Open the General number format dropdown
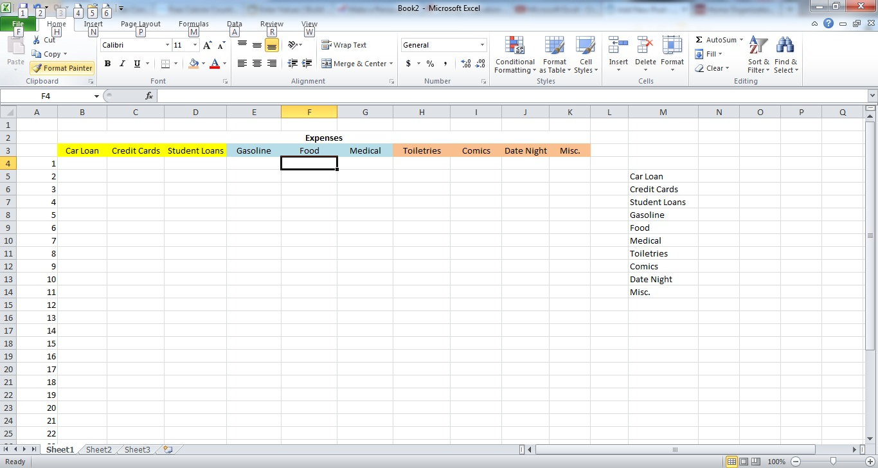Image resolution: width=878 pixels, height=468 pixels. click(x=482, y=45)
